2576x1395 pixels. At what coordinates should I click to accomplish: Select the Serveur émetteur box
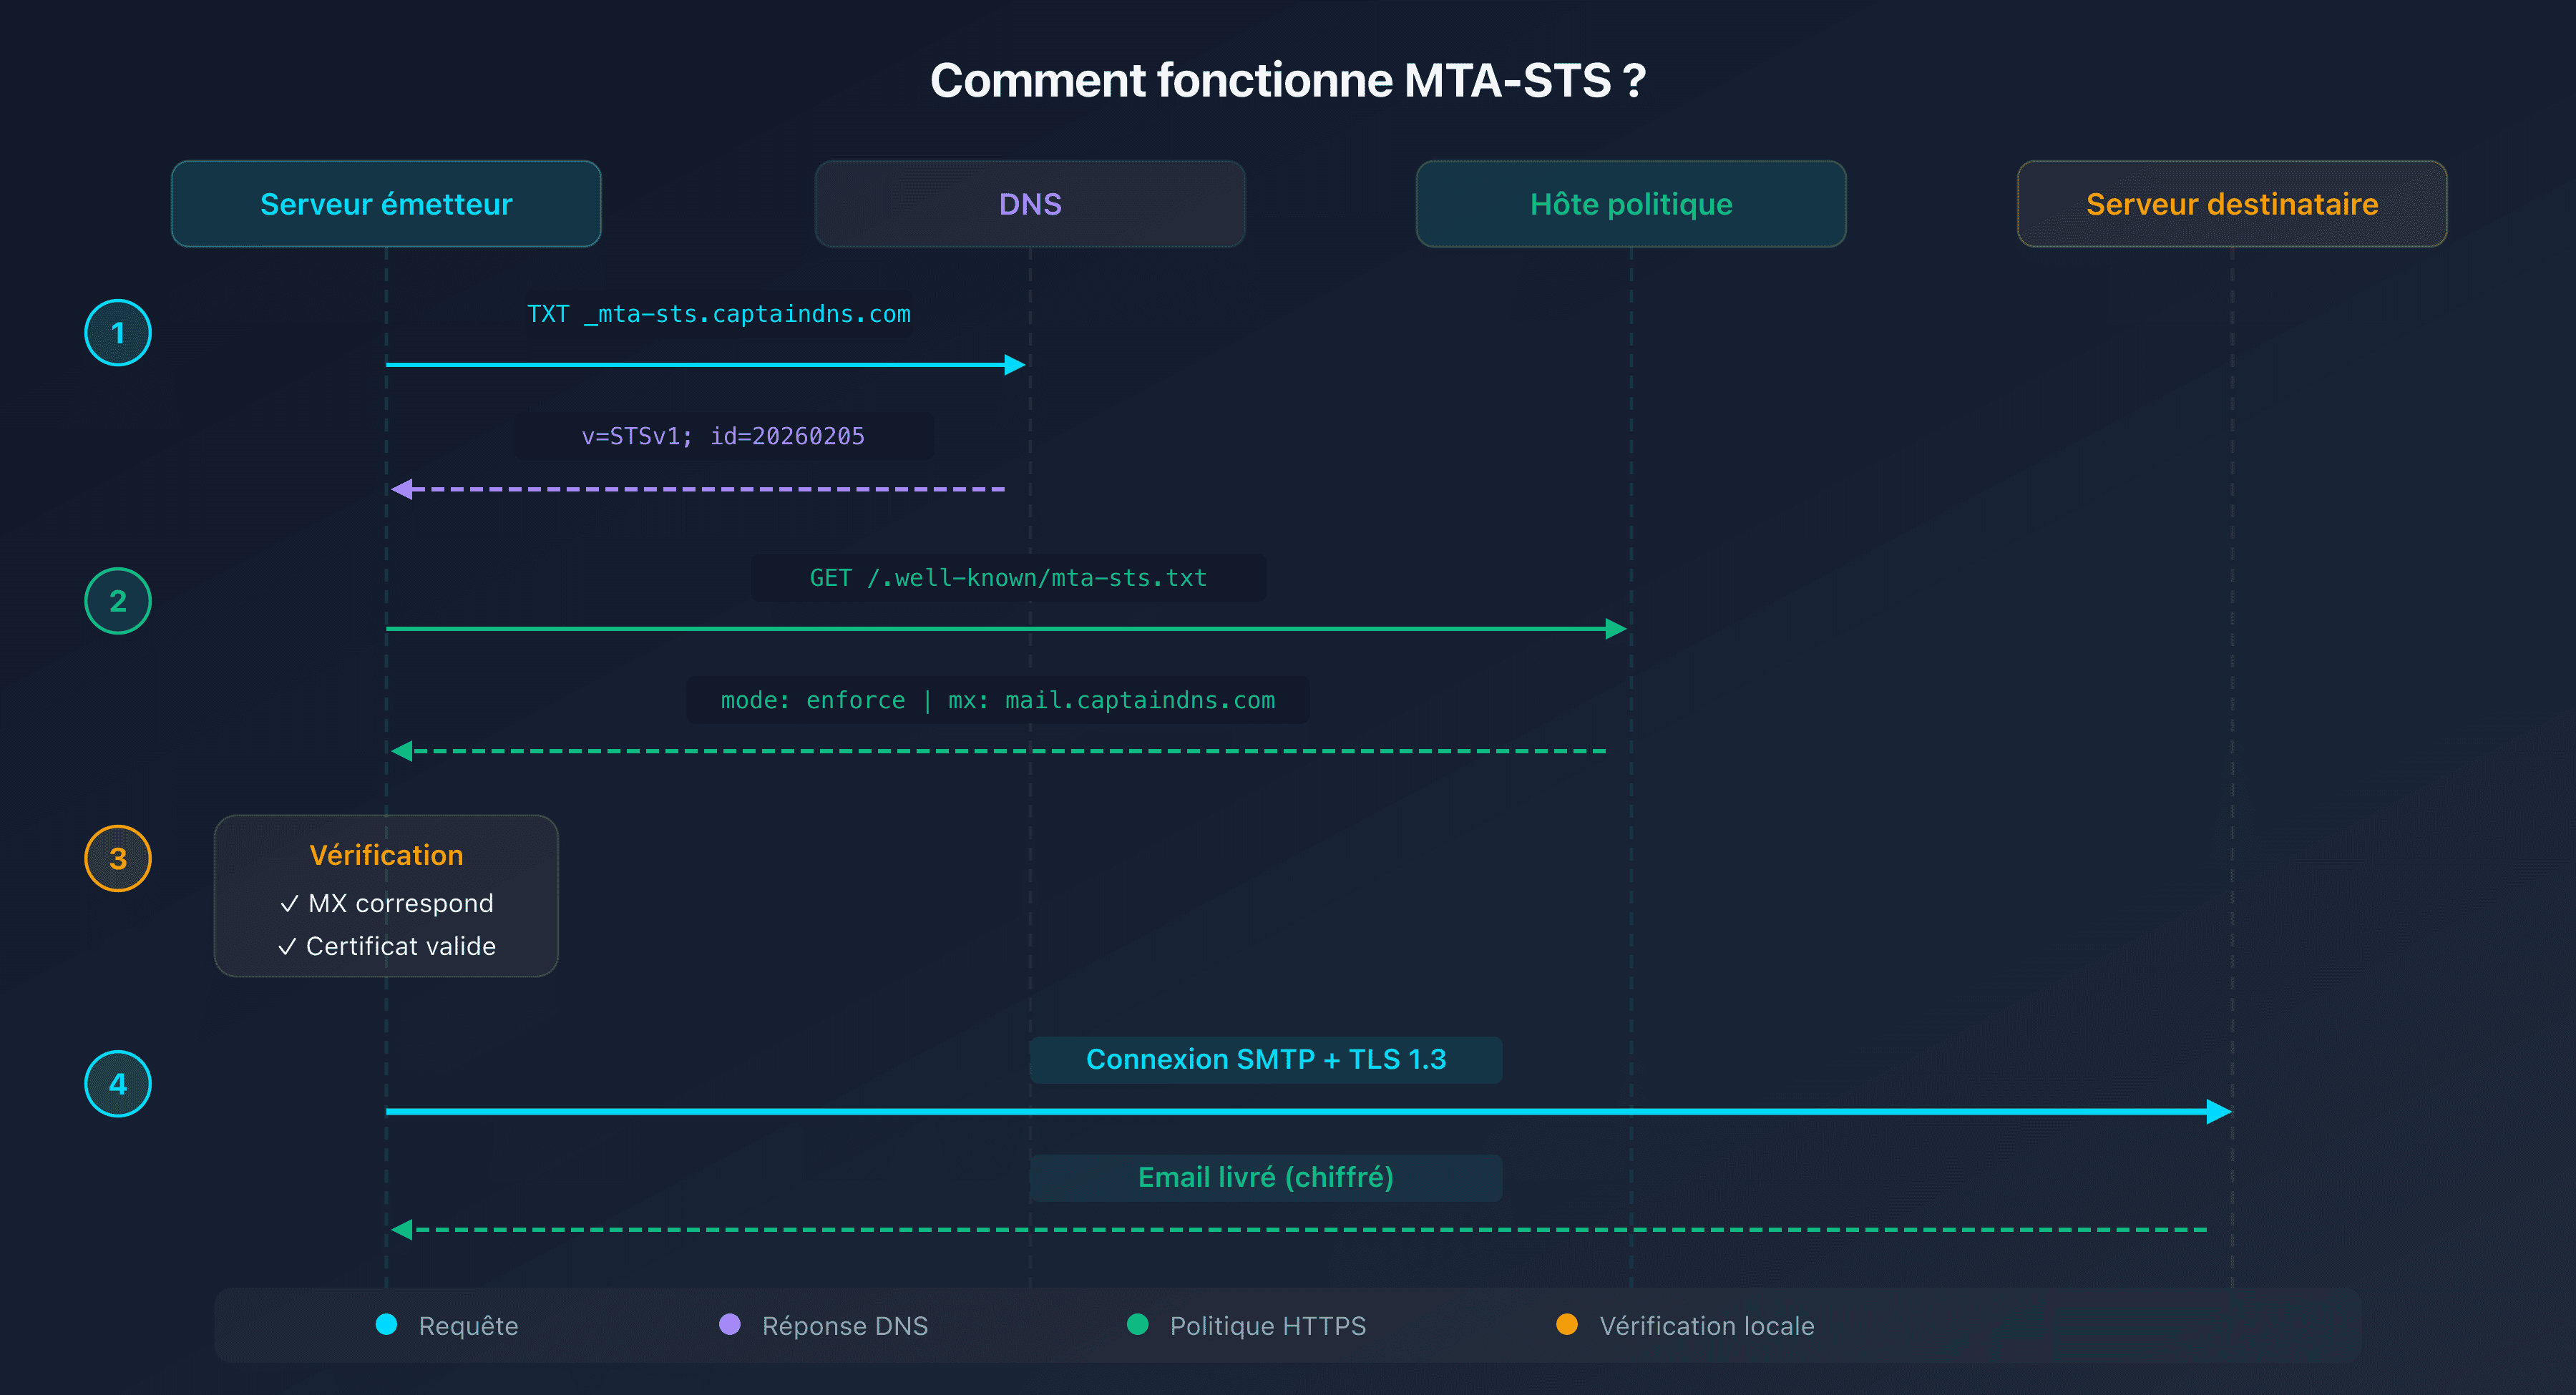[x=386, y=204]
